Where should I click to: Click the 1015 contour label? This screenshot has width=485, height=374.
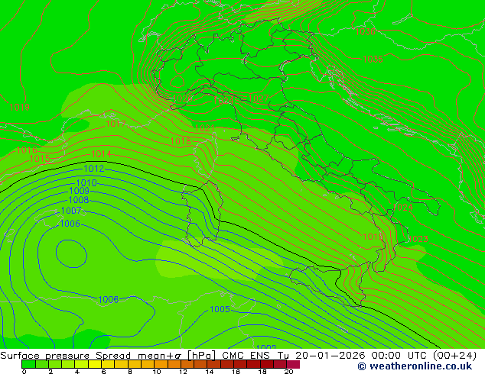[x=40, y=159]
